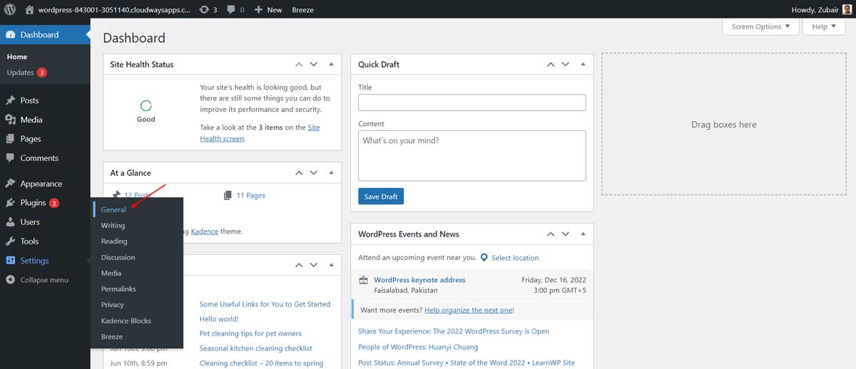Click the plus New icon in admin bar
Screen dimensions: 856x369
click(259, 9)
